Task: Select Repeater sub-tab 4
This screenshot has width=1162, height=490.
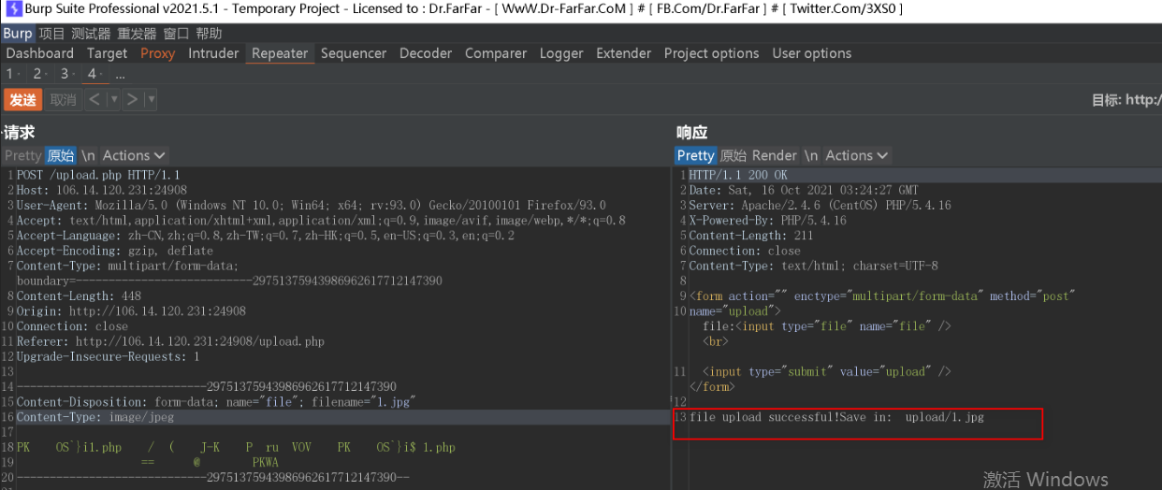Action: click(x=95, y=74)
